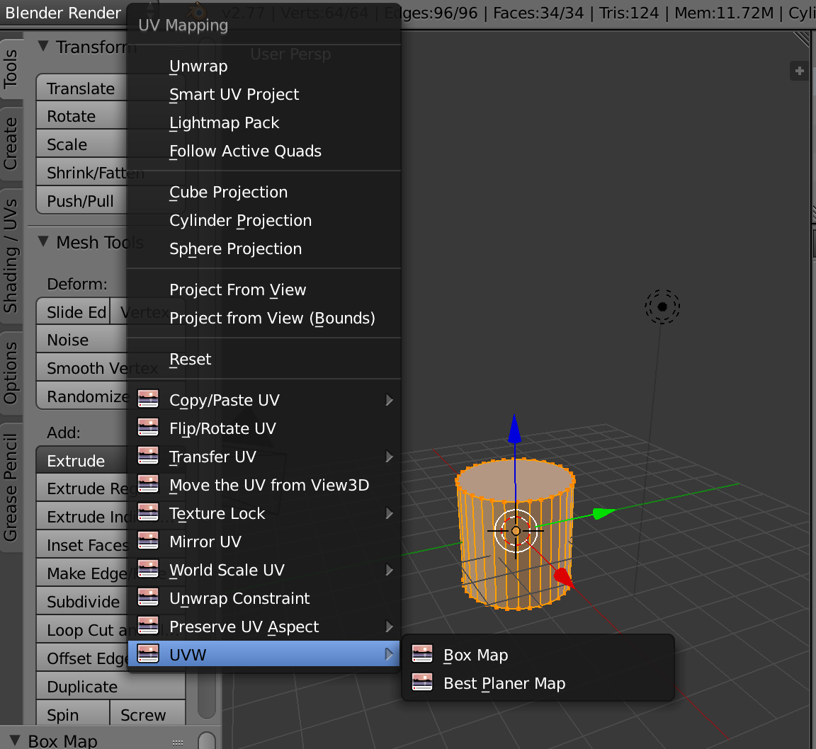Open the Transfer UV submenu arrow
Screen dimensions: 816x749
389,457
